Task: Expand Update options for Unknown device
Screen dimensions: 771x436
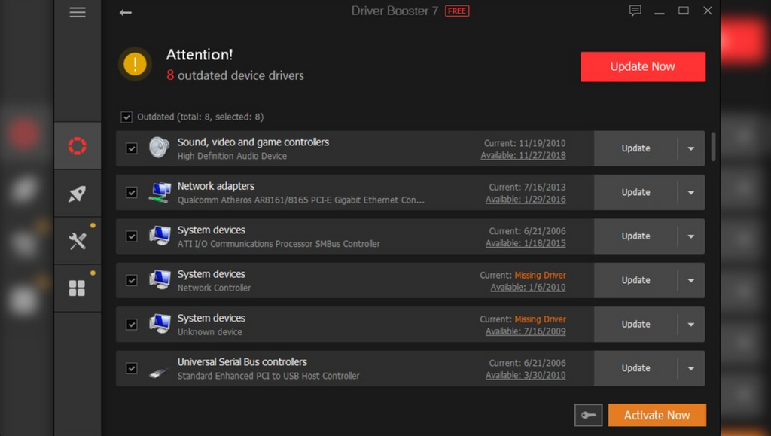Action: click(690, 324)
